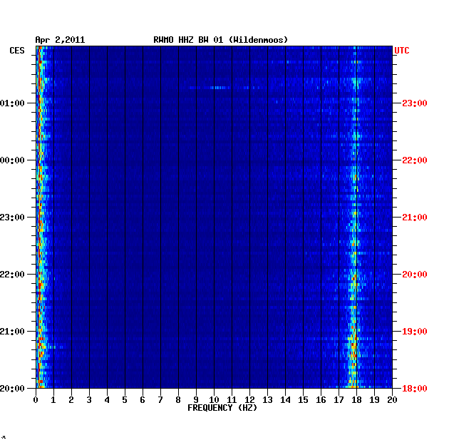Click frequency axis label 1
Screen dimensions: 449x445
pos(53,400)
